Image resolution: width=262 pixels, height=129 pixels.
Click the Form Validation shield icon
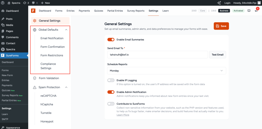pos(35,78)
